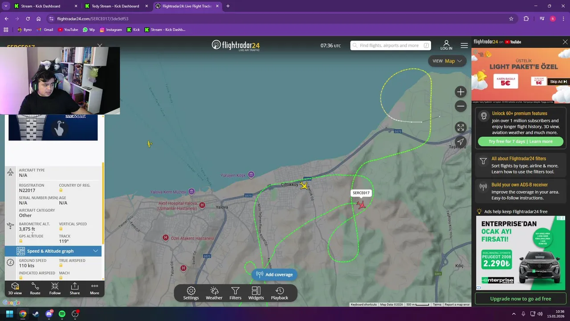
Task: Open the Windows Start menu
Action: [9, 314]
